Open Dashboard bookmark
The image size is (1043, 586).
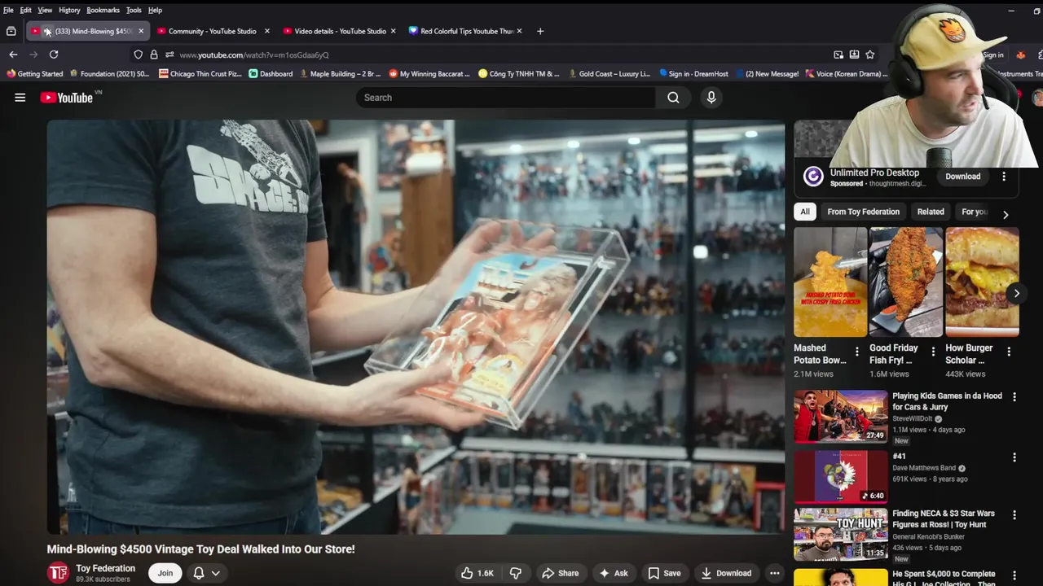pos(271,74)
